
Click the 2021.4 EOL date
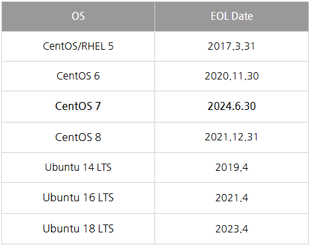tap(231, 197)
